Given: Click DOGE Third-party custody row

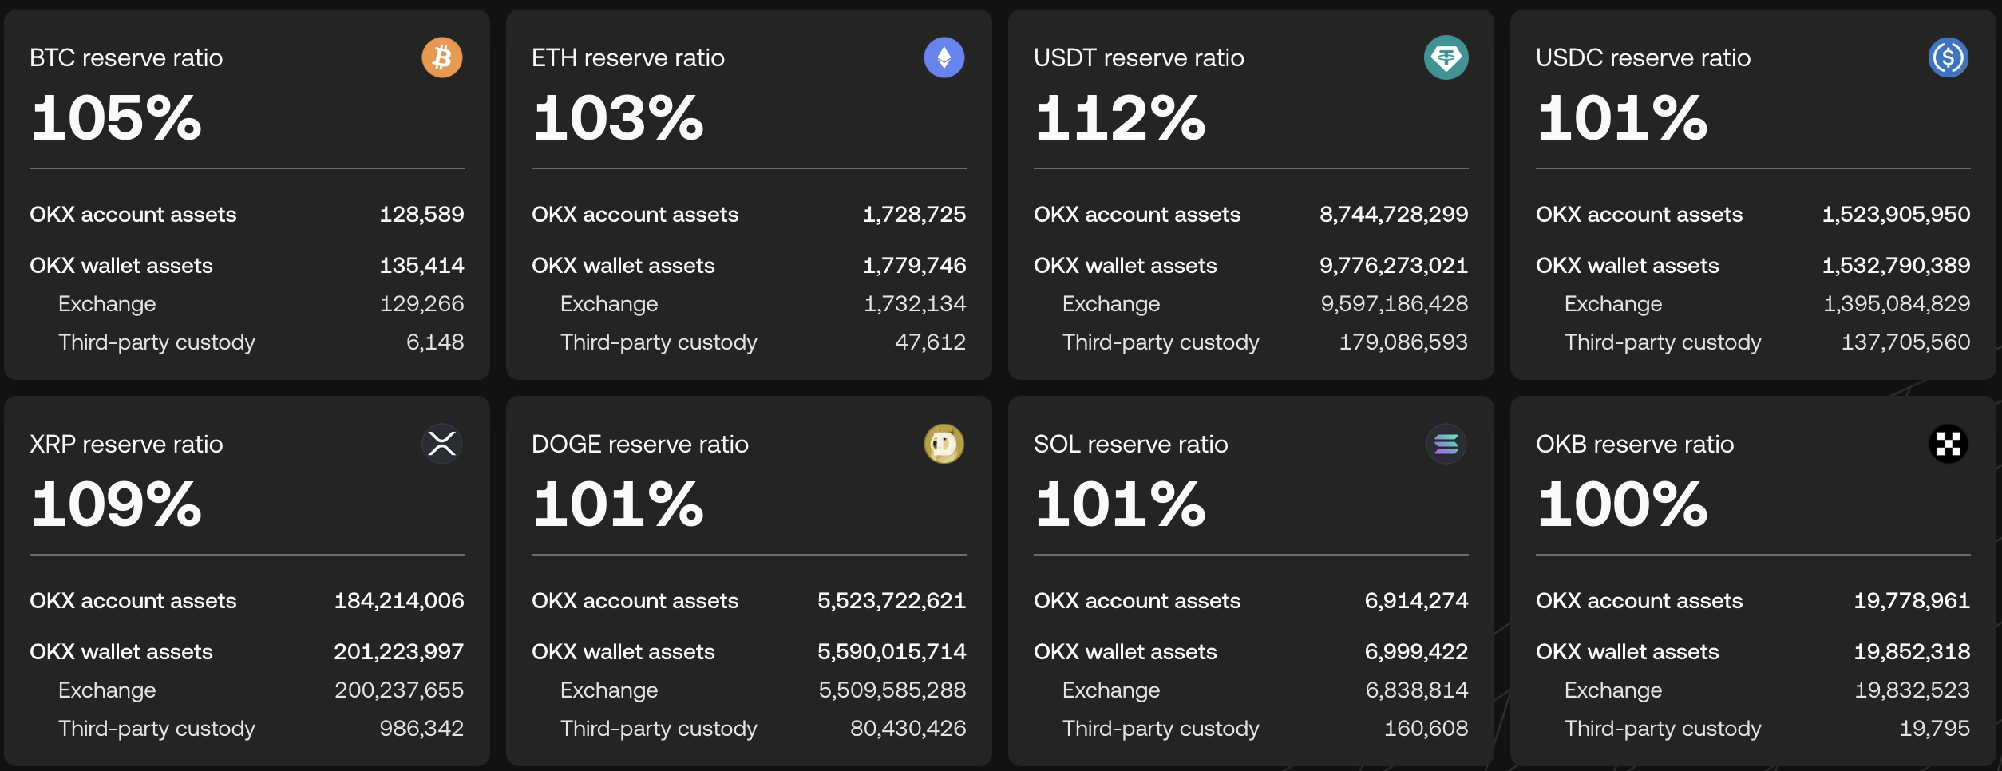Looking at the screenshot, I should point(749,729).
